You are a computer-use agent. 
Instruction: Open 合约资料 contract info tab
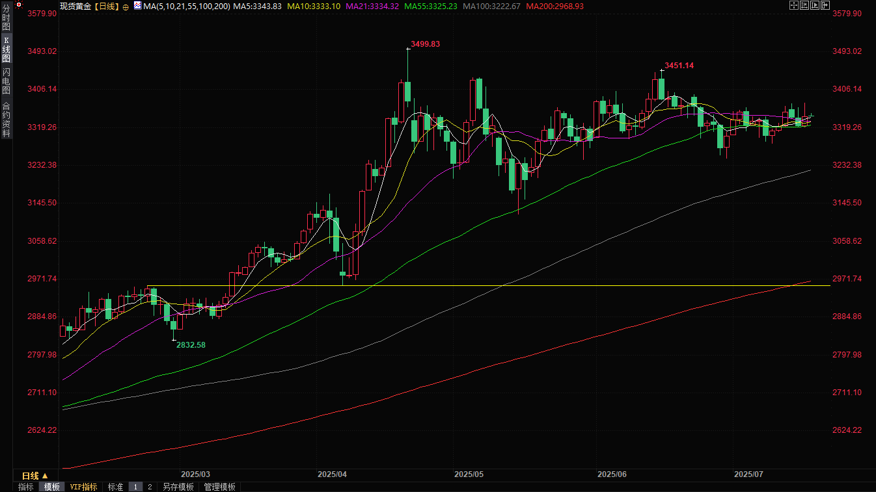tap(6, 120)
